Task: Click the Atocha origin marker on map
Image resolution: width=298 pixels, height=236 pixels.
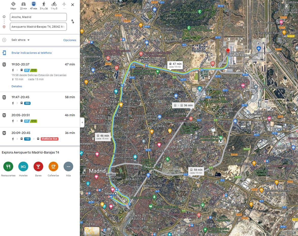Action: (x=115, y=194)
